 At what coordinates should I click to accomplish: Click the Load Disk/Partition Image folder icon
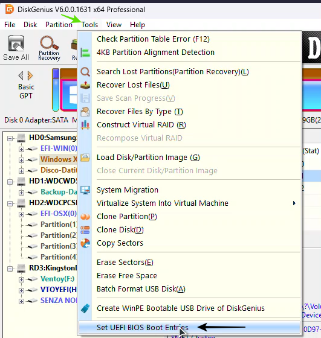pos(85,158)
